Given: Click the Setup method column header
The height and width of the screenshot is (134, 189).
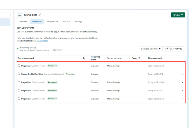Looking at the screenshot, I should coord(114,58).
